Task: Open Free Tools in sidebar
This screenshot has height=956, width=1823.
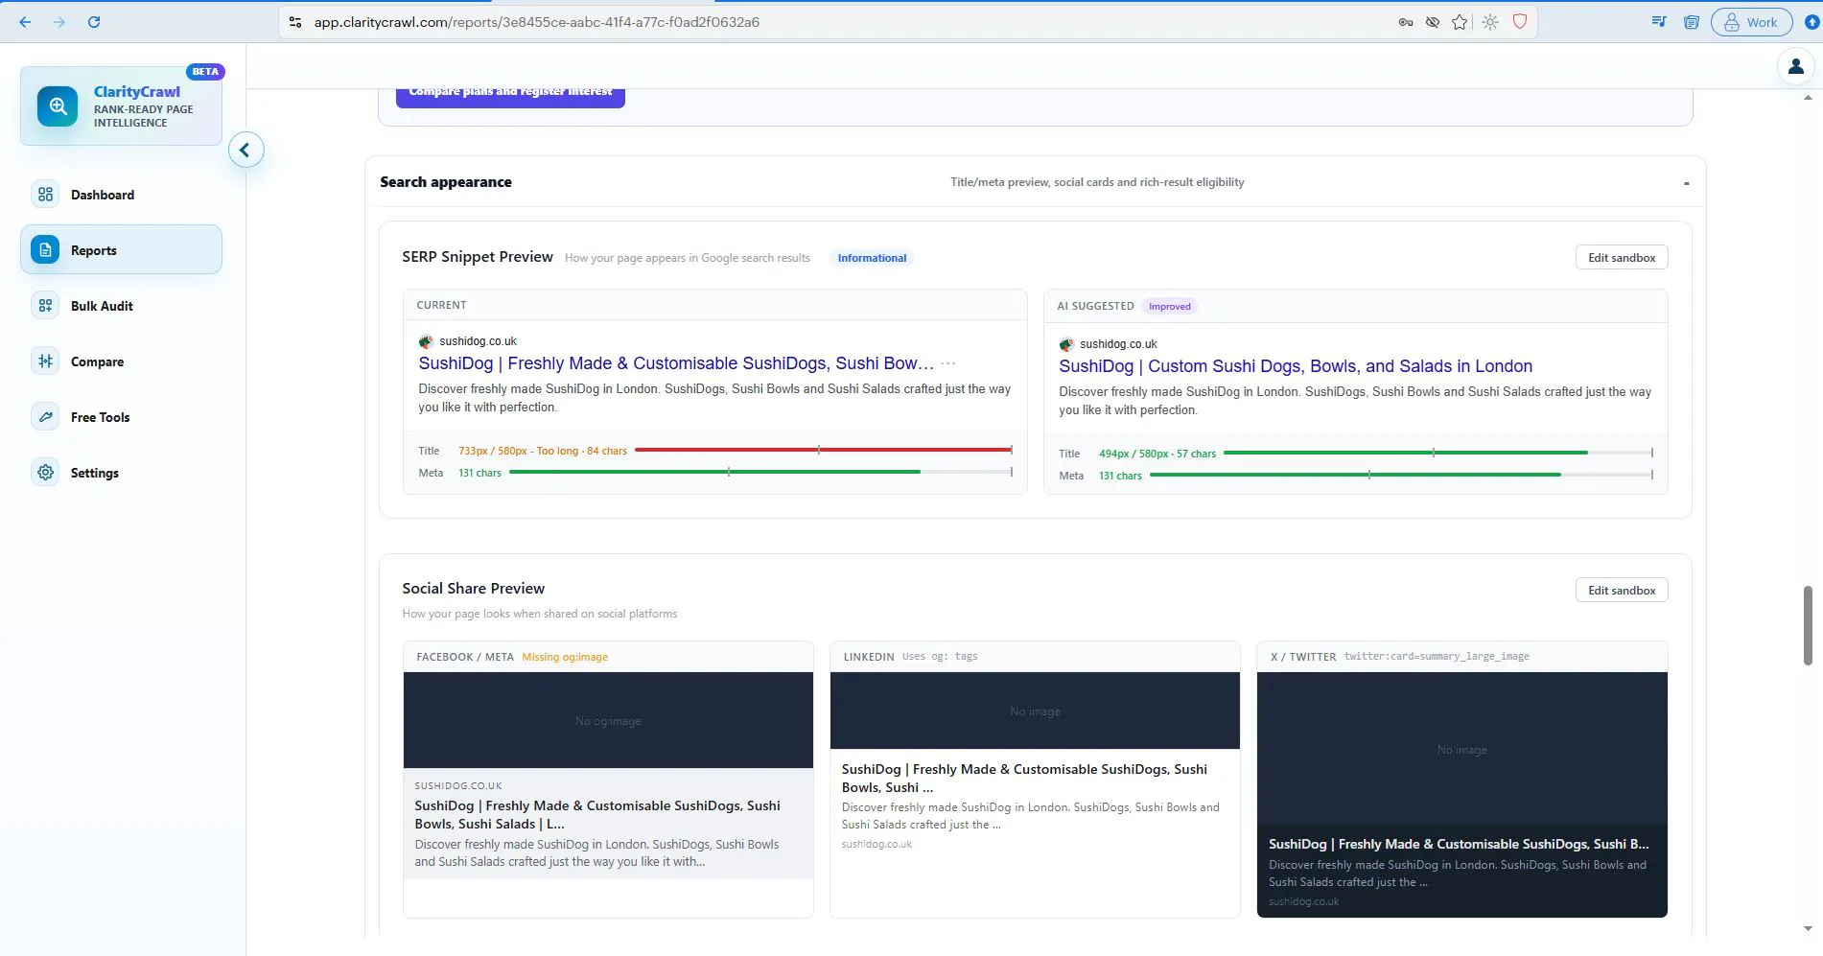Action: click(121, 417)
